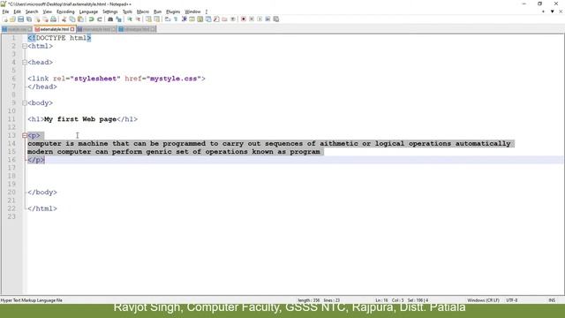This screenshot has width=565, height=318.
Task: Toggle synchronize horizontal scrolling
Action: click(x=157, y=19)
